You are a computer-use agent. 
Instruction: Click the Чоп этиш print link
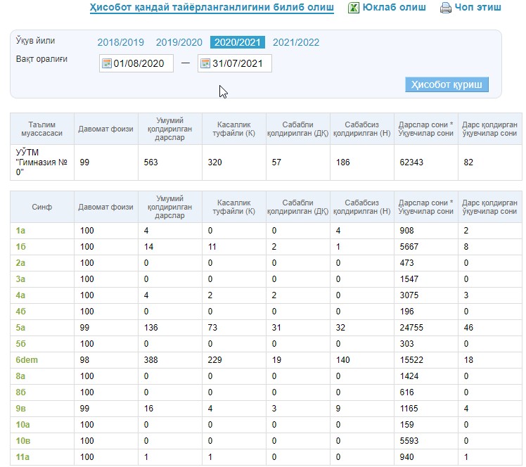tap(478, 8)
